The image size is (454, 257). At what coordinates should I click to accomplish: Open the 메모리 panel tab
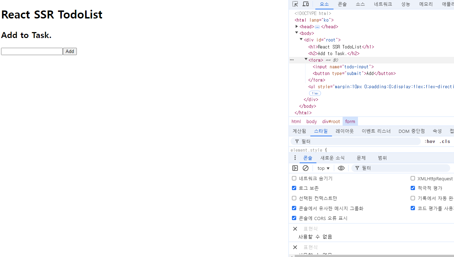pyautogui.click(x=426, y=4)
